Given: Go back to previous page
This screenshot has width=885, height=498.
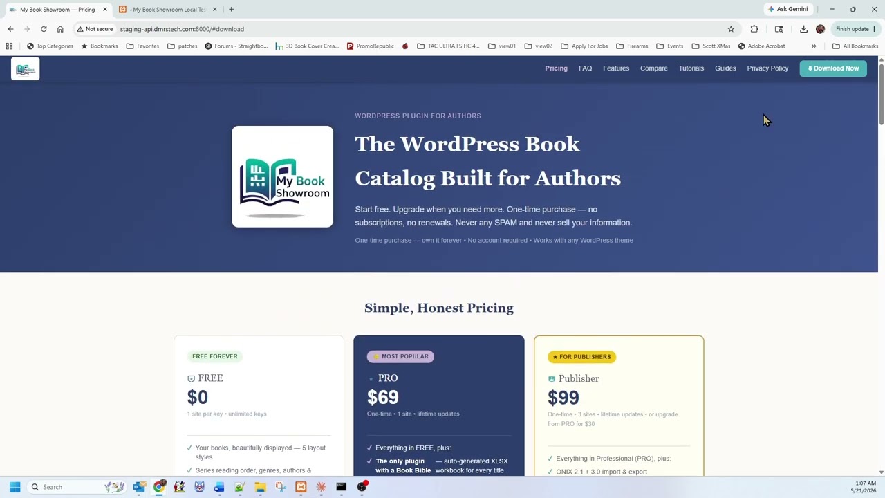Looking at the screenshot, I should (x=10, y=29).
